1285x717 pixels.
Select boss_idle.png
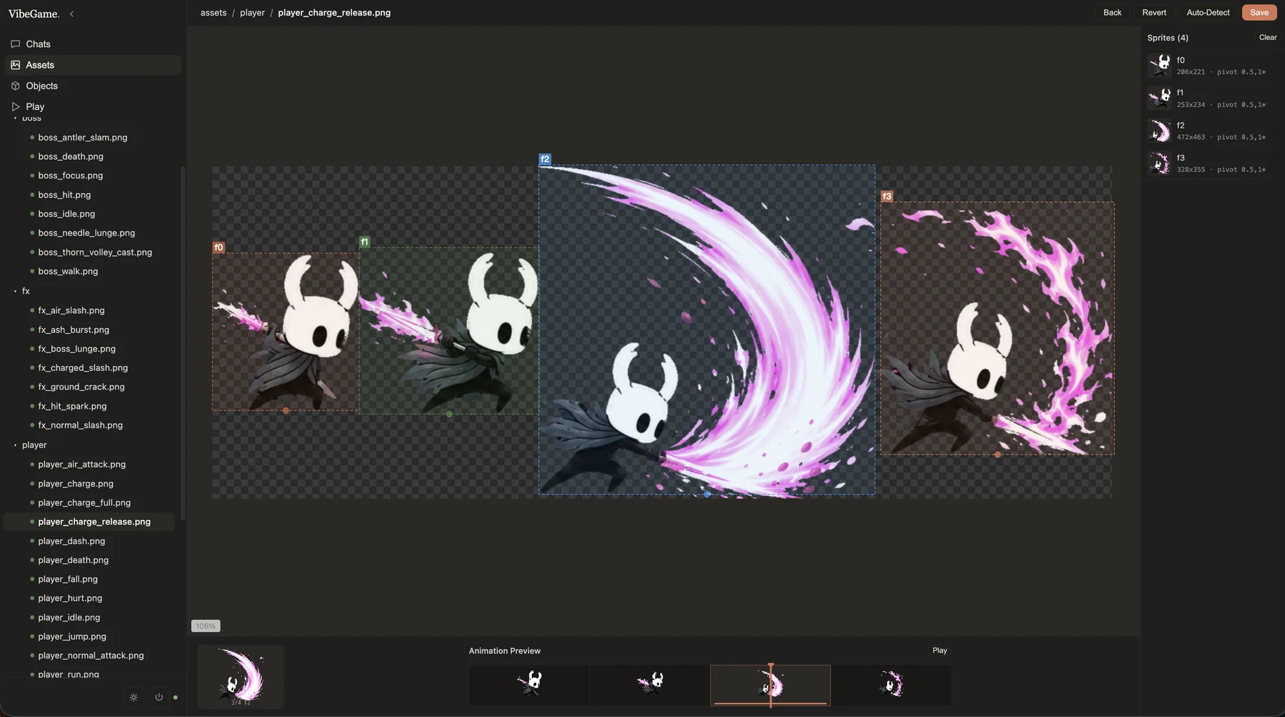click(x=66, y=214)
